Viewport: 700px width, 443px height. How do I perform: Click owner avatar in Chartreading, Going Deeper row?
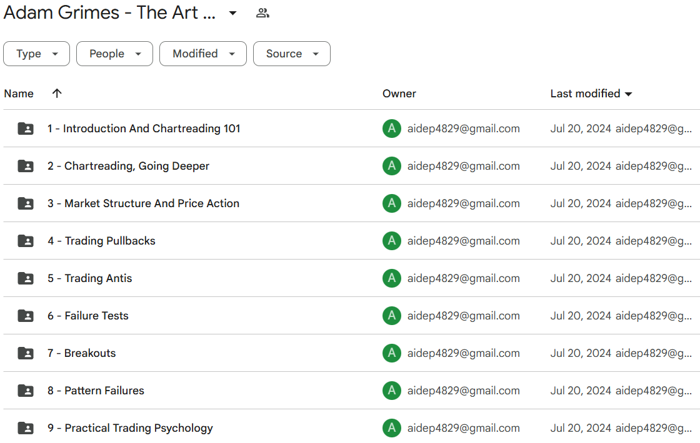pos(391,166)
